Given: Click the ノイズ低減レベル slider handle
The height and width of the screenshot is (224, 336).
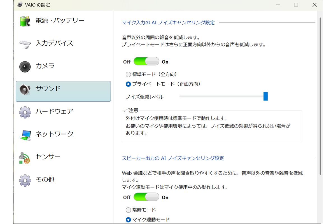Looking at the screenshot, I should coord(265,96).
